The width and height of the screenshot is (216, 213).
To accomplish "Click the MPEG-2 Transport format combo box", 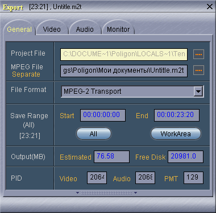I will 132,91.
